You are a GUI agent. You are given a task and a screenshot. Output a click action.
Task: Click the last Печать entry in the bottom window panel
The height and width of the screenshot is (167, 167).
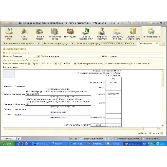point(151,139)
